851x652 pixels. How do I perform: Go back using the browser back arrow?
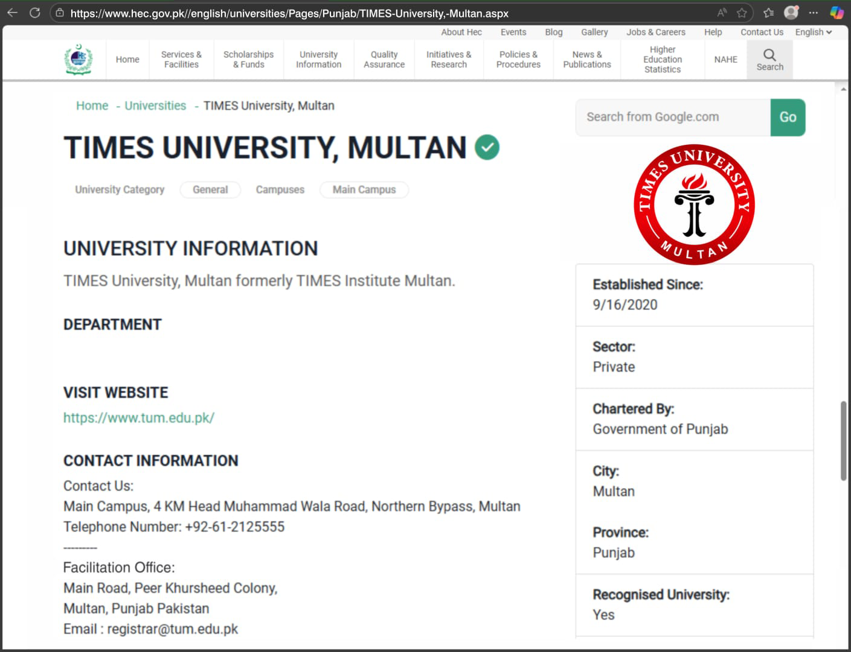point(12,13)
